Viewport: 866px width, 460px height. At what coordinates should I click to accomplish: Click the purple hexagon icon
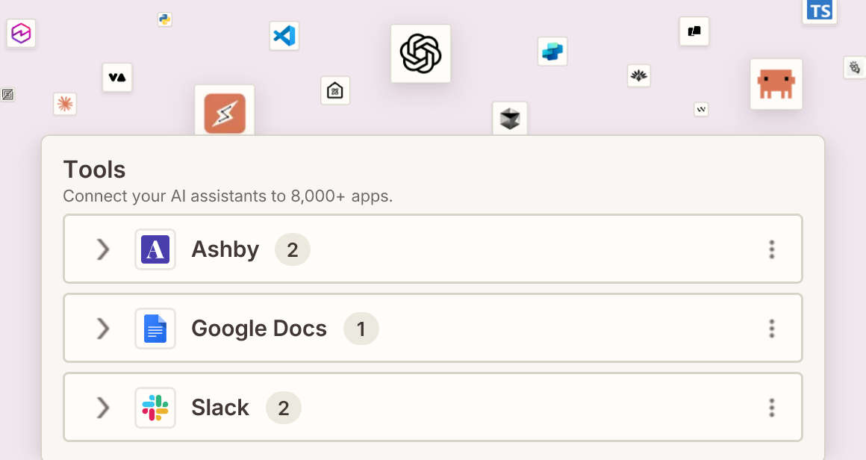click(21, 33)
